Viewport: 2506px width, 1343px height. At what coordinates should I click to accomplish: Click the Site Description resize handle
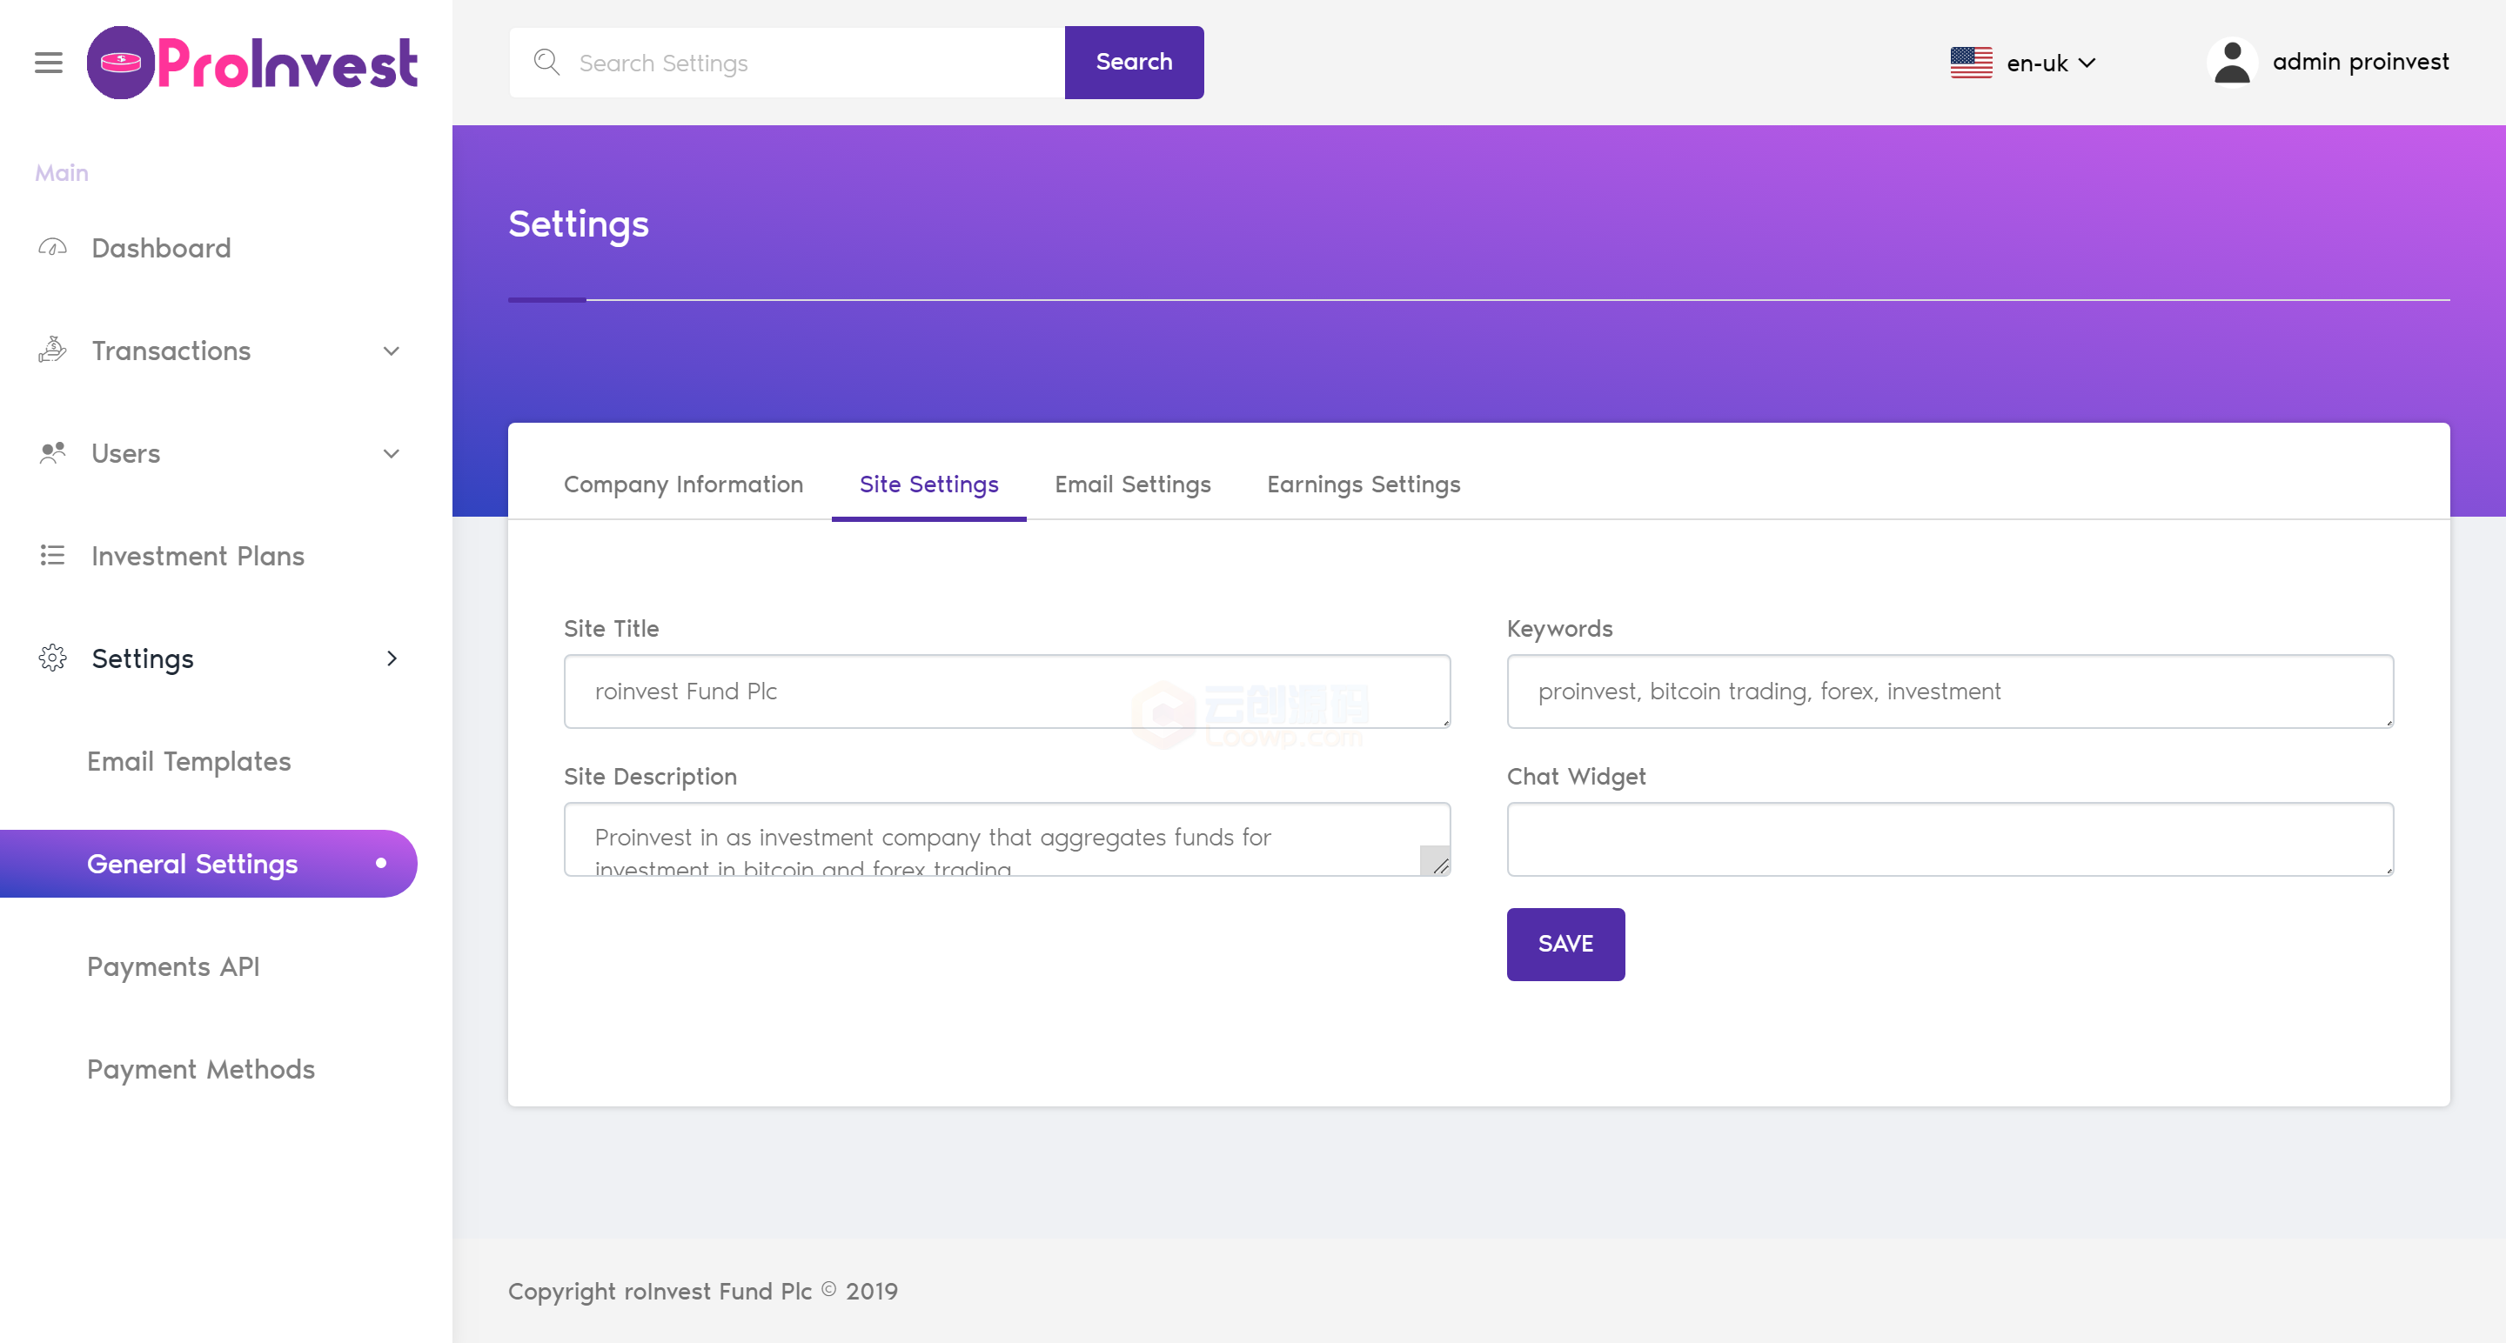tap(1436, 862)
